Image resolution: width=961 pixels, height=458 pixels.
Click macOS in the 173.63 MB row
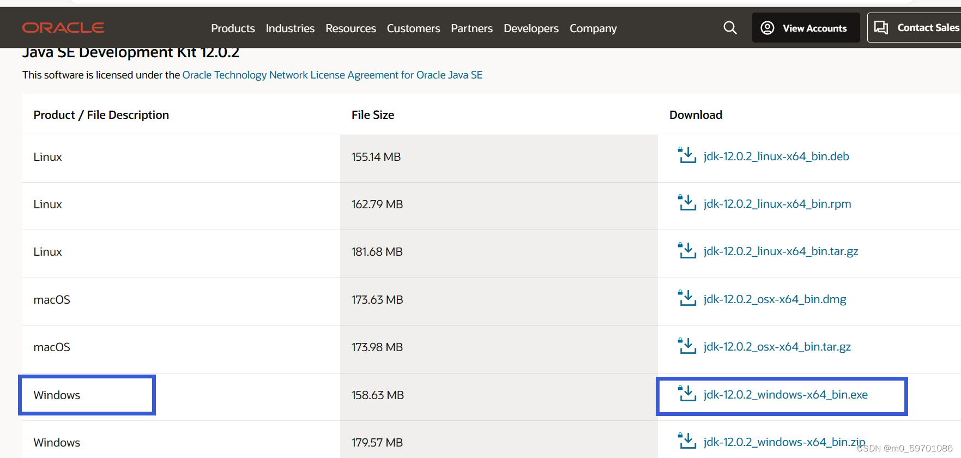tap(52, 300)
